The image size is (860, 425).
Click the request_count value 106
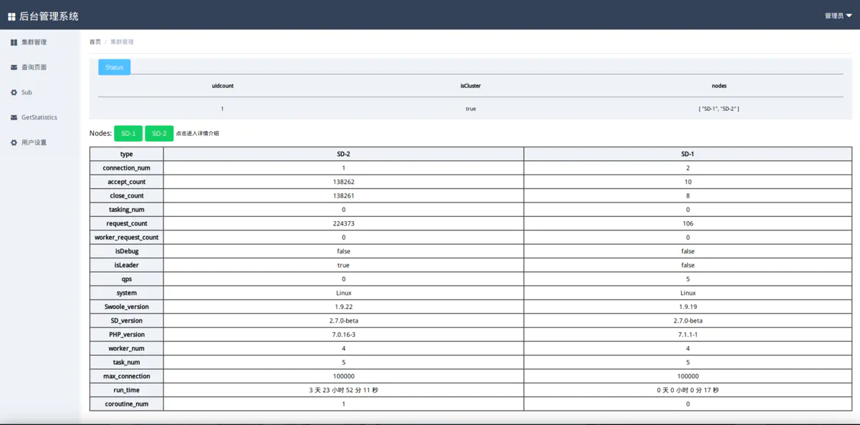(x=688, y=223)
